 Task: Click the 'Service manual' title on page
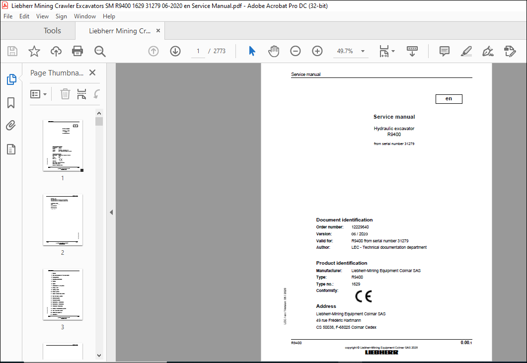(394, 117)
